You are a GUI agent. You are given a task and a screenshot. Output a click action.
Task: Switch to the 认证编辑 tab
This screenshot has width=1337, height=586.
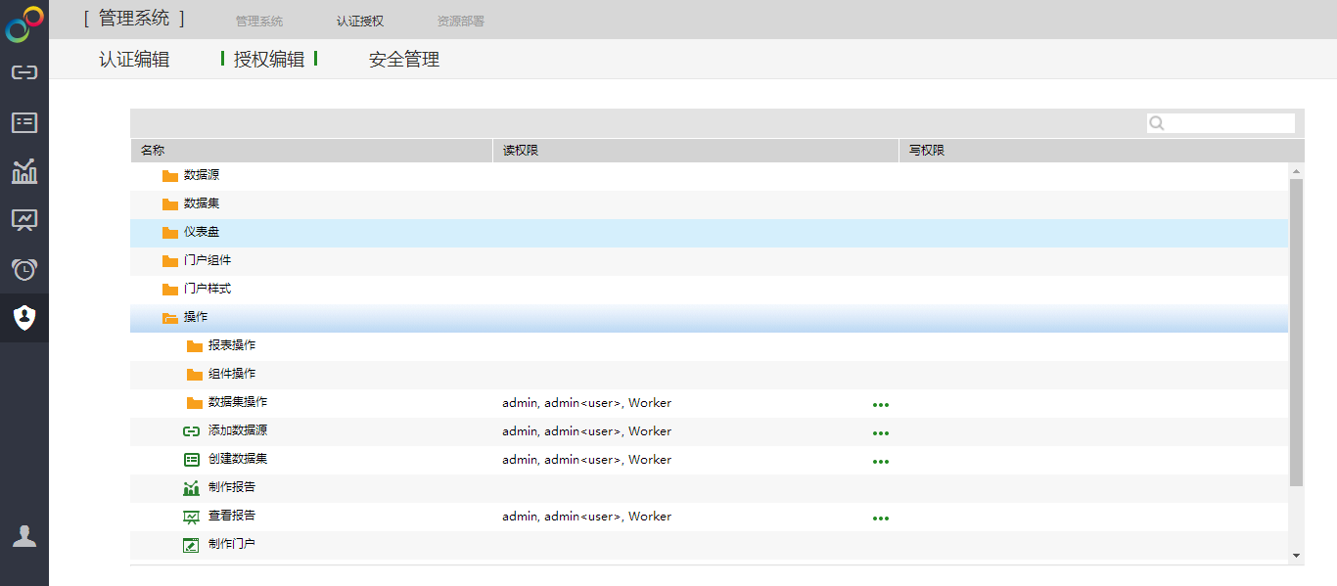134,60
